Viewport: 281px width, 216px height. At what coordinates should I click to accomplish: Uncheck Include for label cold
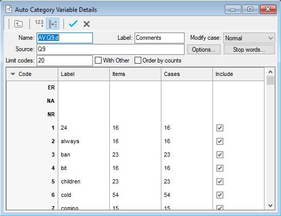pos(220,195)
